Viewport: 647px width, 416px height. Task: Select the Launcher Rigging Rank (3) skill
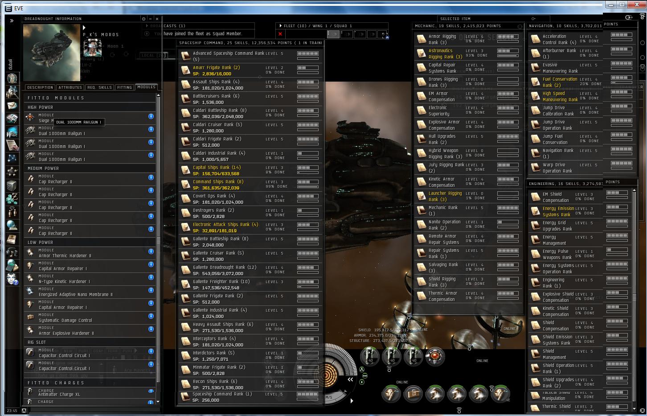(468, 196)
